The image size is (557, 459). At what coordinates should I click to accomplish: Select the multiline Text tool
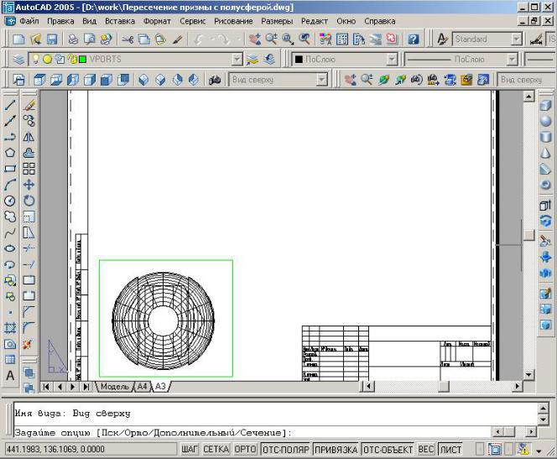(x=10, y=375)
